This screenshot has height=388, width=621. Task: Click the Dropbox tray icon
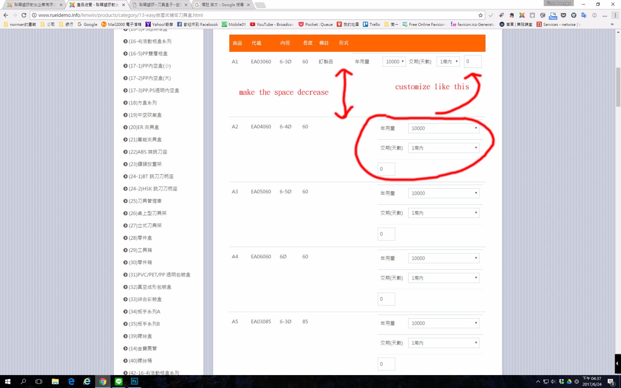pyautogui.click(x=561, y=382)
